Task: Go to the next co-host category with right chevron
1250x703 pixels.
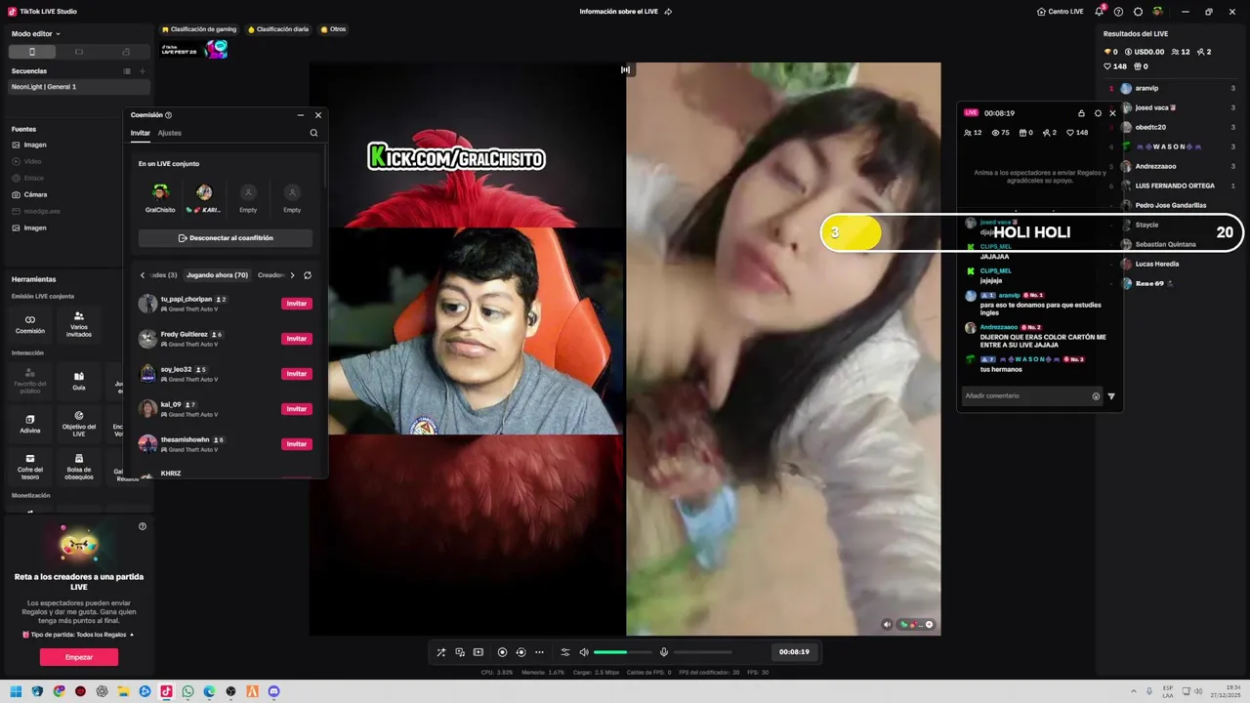Action: tap(292, 275)
